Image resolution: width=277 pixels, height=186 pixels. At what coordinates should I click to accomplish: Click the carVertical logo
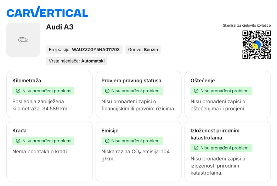click(x=47, y=12)
